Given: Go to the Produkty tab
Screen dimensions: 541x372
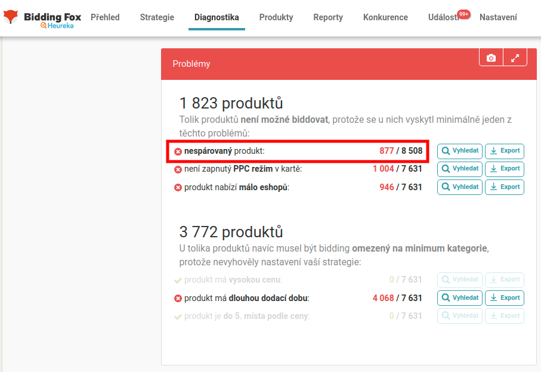Looking at the screenshot, I should pyautogui.click(x=276, y=17).
